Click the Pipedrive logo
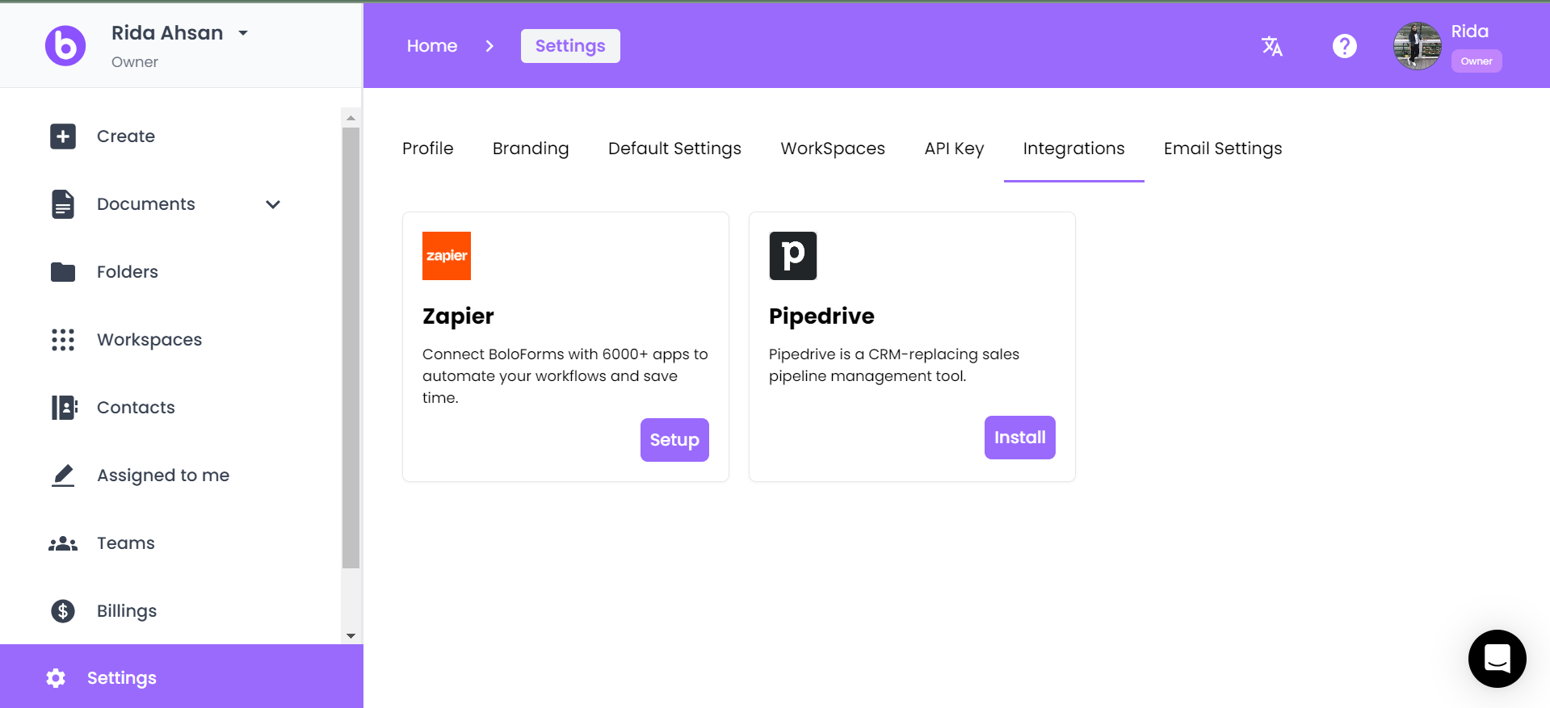Viewport: 1550px width, 708px height. (x=793, y=256)
